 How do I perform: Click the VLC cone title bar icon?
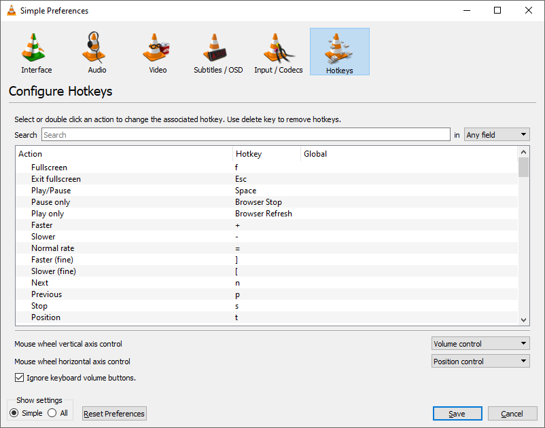(11, 11)
